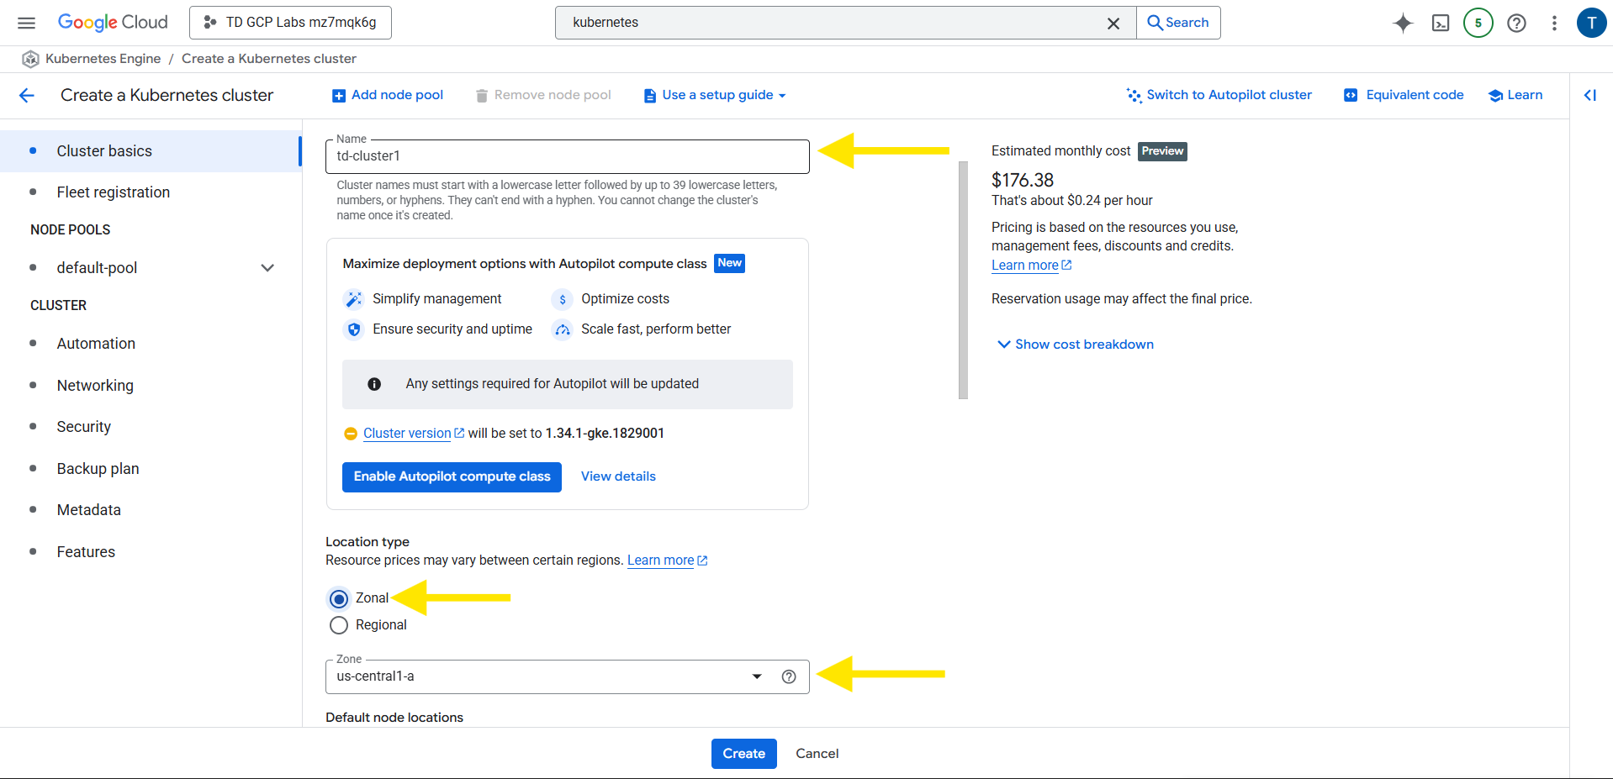Open the Security section in sidebar
Screen dimensions: 1613x779
tap(83, 427)
